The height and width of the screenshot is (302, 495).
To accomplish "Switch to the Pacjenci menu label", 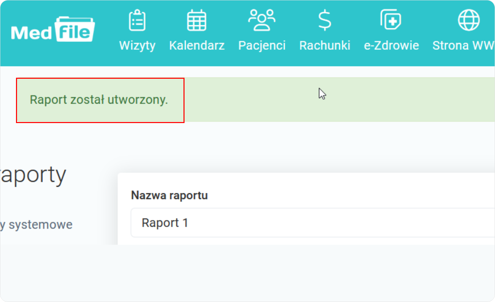I will (x=262, y=46).
